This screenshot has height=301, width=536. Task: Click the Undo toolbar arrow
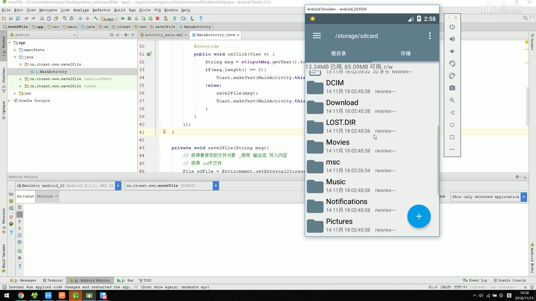point(26,18)
